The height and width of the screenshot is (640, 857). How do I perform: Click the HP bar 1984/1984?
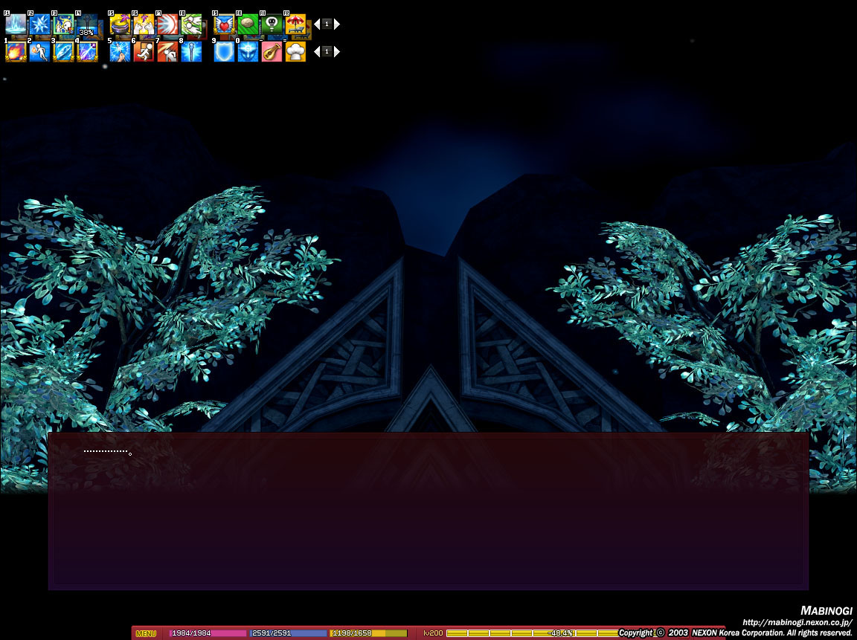click(208, 633)
